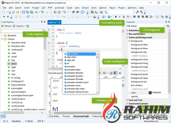This screenshot has height=123, width=171.
Task: Align text right via toolbar
Action: pos(143,17)
